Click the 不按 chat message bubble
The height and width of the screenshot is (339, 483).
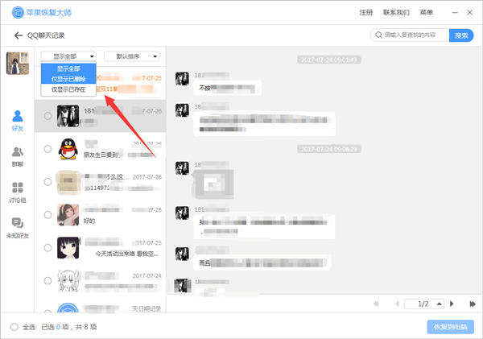pyautogui.click(x=227, y=88)
